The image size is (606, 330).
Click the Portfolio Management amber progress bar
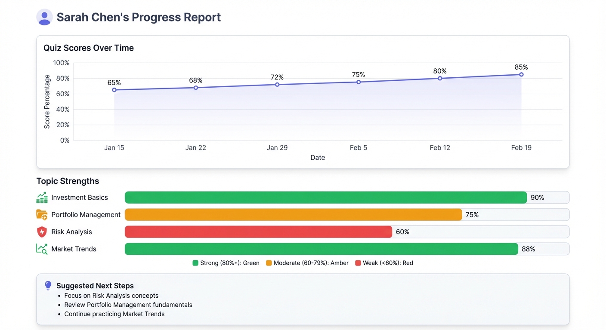[x=294, y=215]
